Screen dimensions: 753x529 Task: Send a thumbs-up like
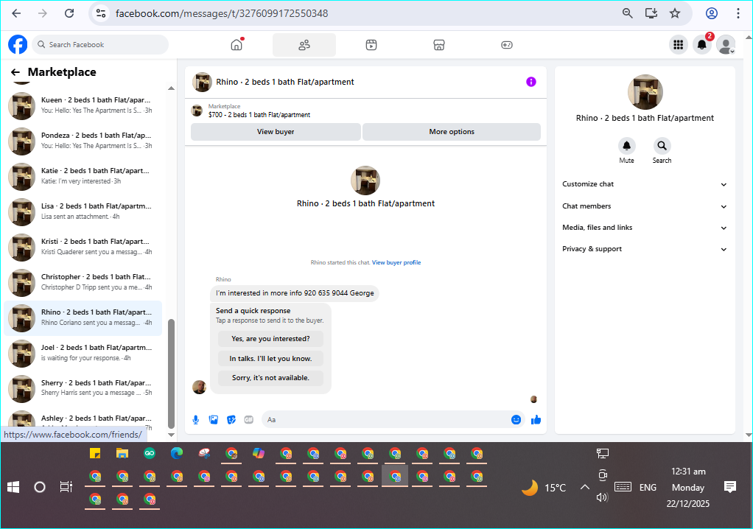[x=536, y=420]
